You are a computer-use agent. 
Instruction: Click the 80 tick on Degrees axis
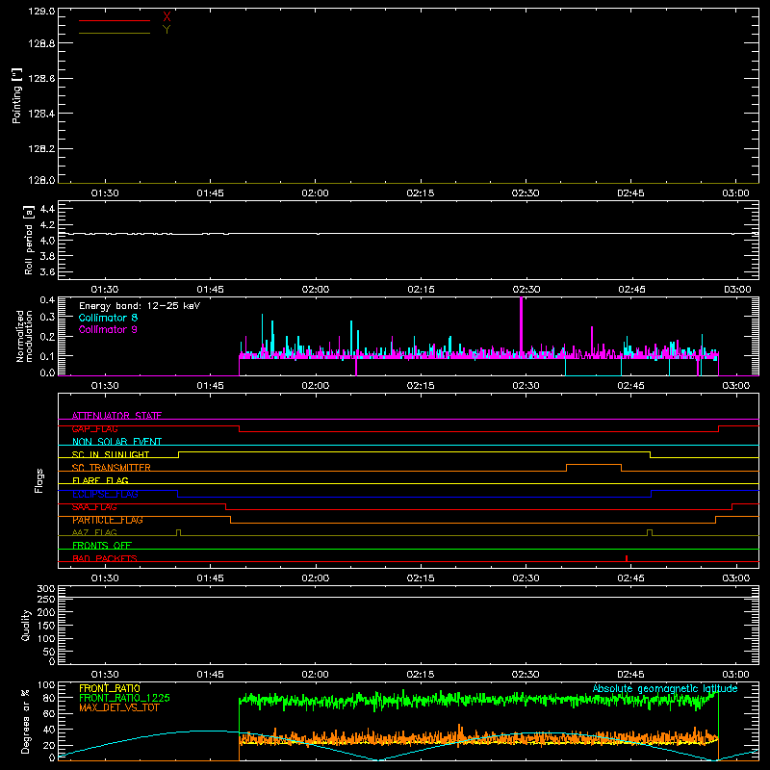[49, 698]
